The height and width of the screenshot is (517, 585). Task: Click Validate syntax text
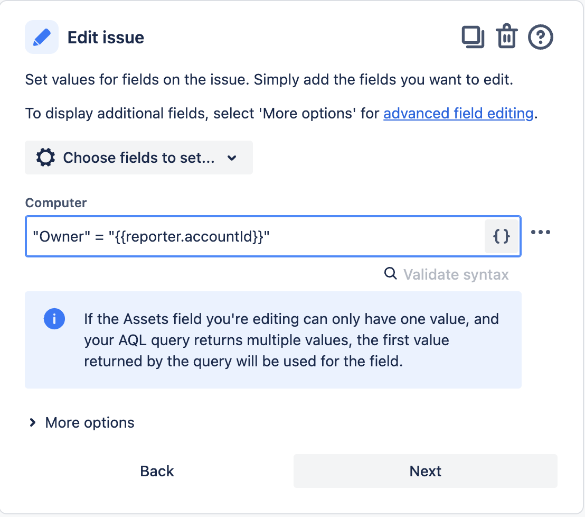456,274
